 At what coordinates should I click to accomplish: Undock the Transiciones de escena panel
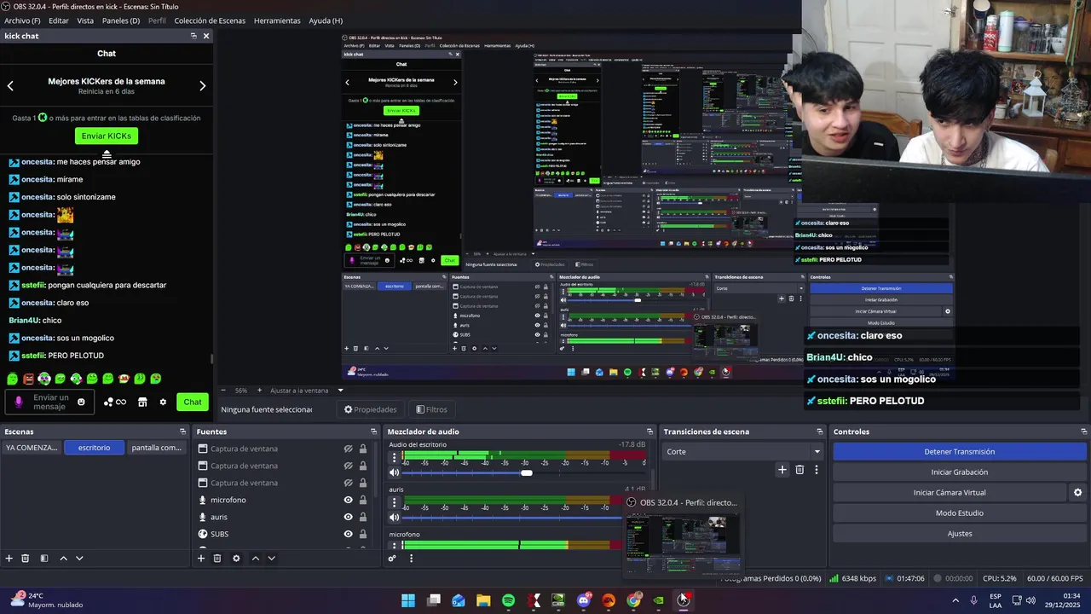[x=820, y=432]
